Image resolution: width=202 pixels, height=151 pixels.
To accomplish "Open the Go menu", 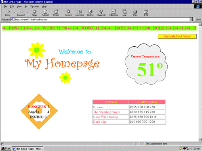I will click(x=26, y=6).
